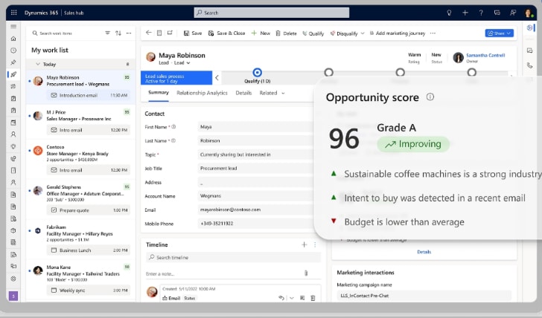Viewport: 542px width, 318px height.
Task: Select the Qualify stage circle in process bar
Action: click(257, 73)
